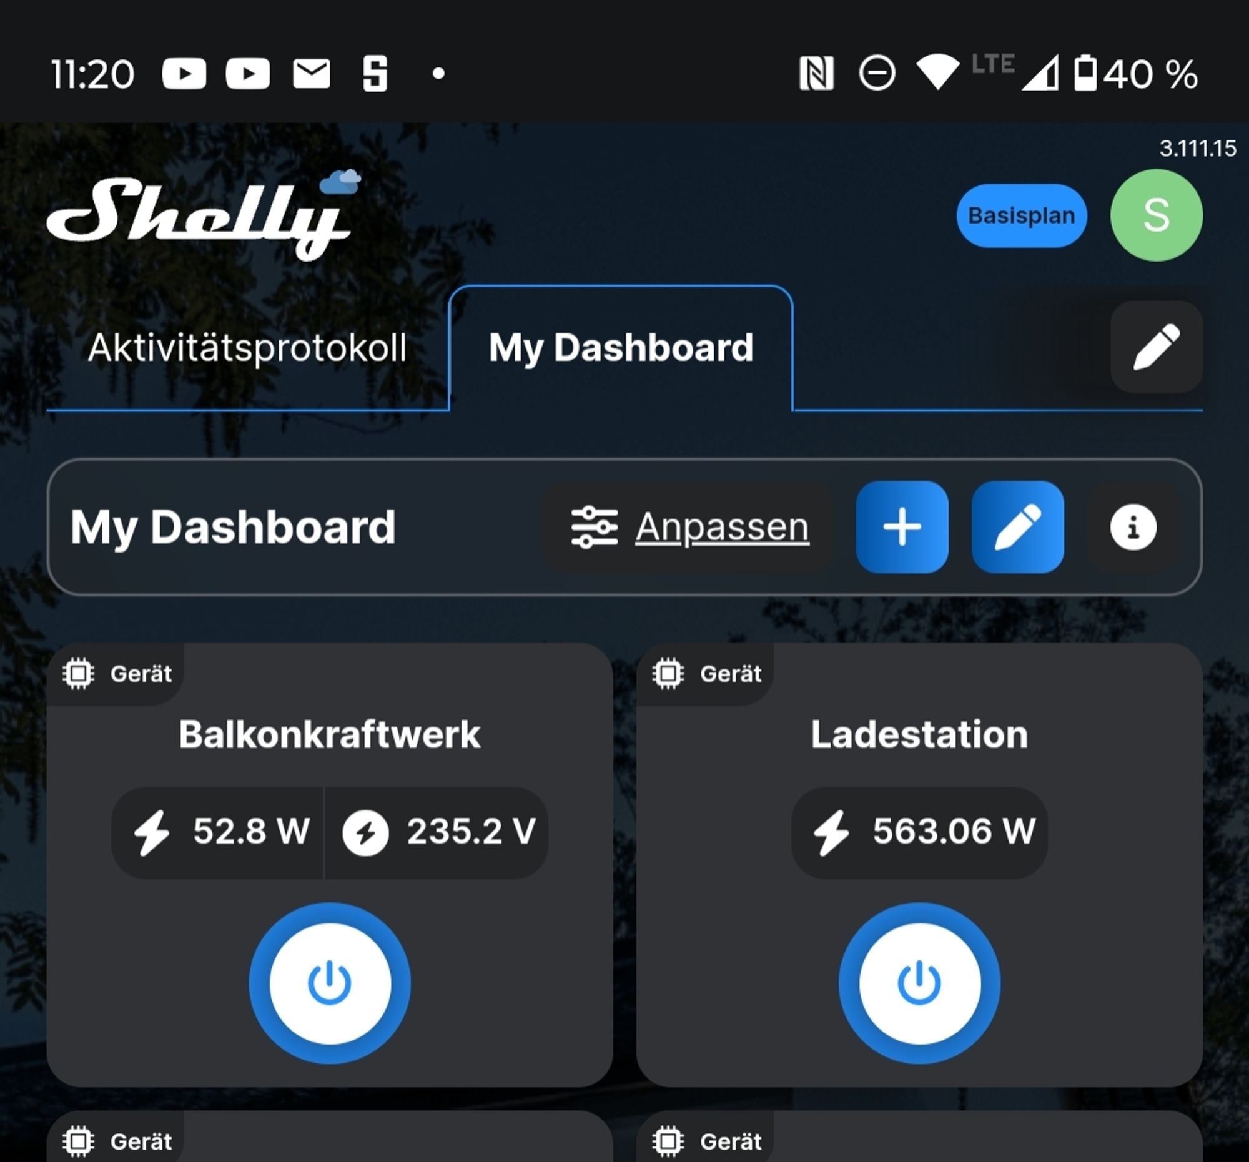Click the blue plus icon to add device
This screenshot has width=1249, height=1162.
click(902, 528)
